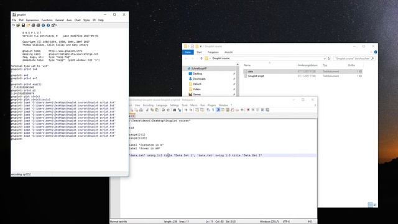Open the Start ribbon tab in Explorer
The image size is (398, 224).
pos(199,52)
